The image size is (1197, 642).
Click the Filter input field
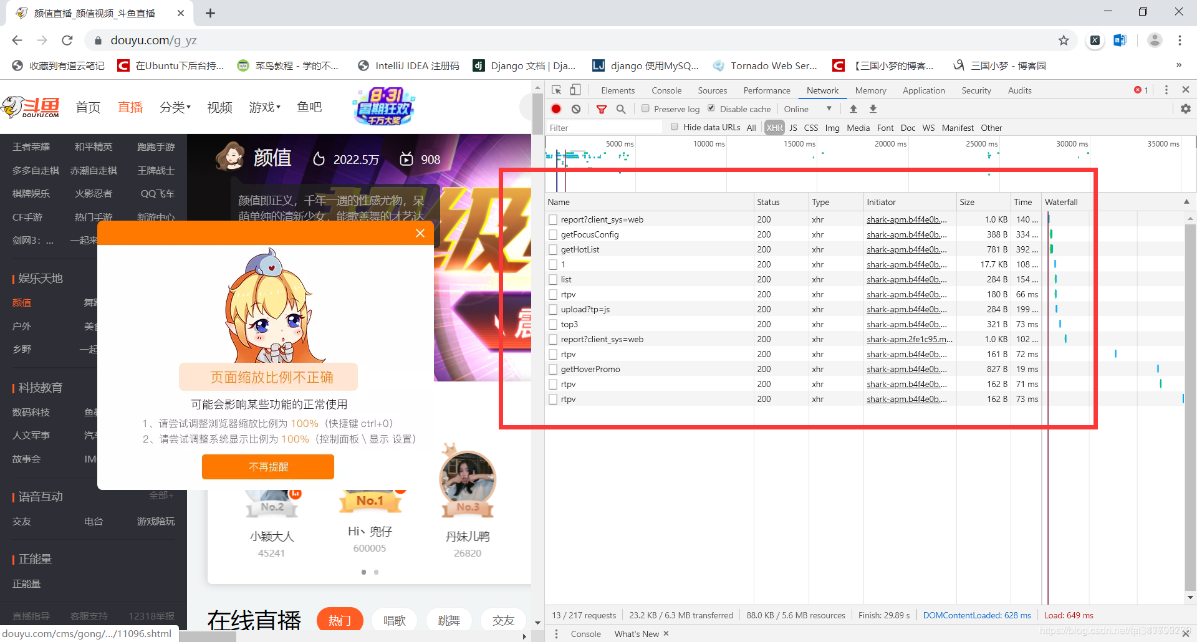pyautogui.click(x=605, y=127)
